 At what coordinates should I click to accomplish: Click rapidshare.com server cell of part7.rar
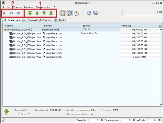[x=54, y=57]
